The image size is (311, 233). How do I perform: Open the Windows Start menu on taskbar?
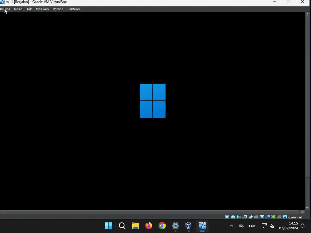108,226
